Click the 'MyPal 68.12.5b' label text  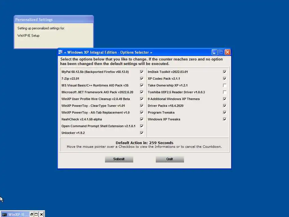click(95, 72)
